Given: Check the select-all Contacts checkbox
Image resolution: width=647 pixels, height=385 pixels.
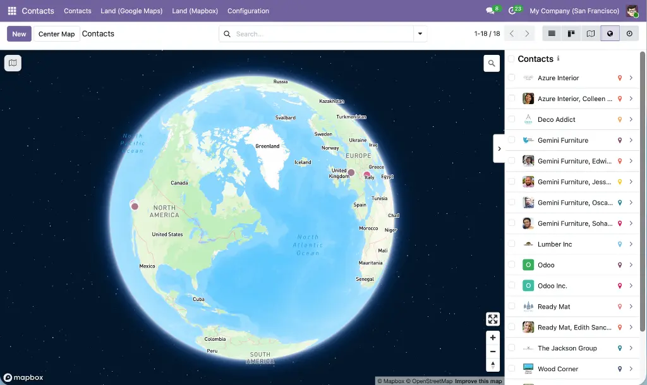Looking at the screenshot, I should tap(511, 59).
